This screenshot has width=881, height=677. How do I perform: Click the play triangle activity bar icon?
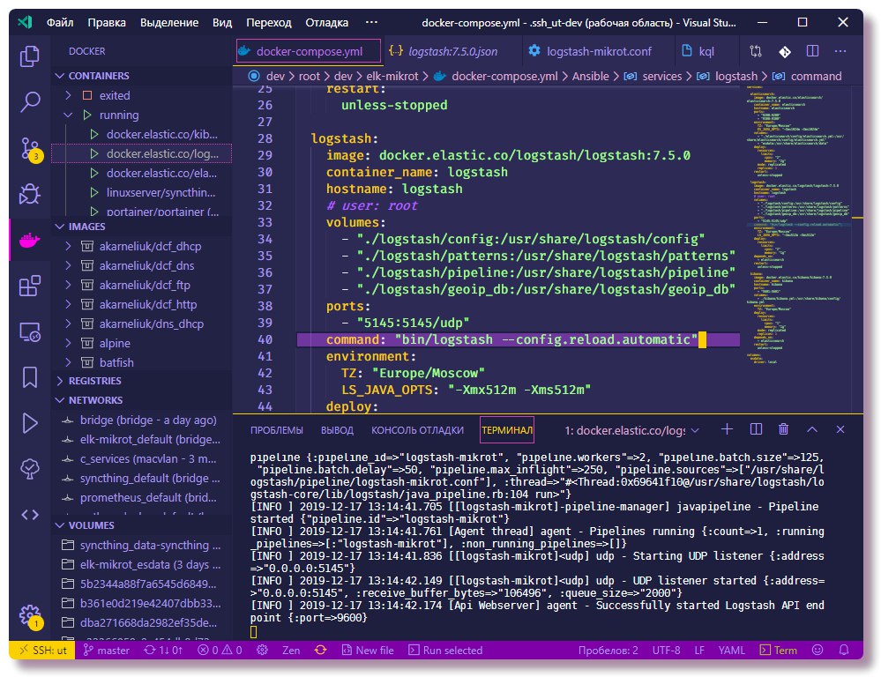[29, 423]
